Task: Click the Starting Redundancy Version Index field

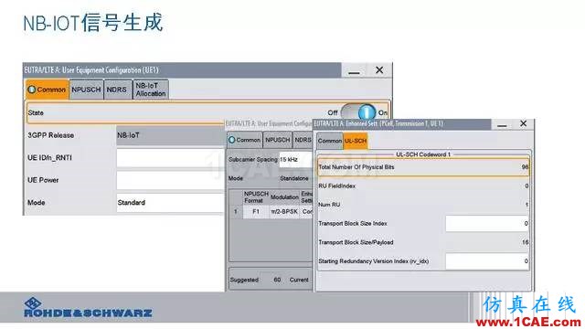Action: (x=487, y=261)
